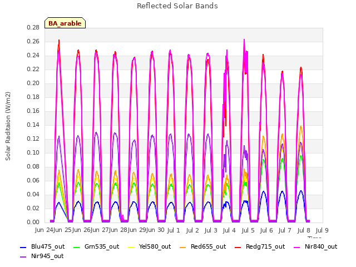
Task: Click the Yel580_out legend yellow swatch
Action: point(131,247)
